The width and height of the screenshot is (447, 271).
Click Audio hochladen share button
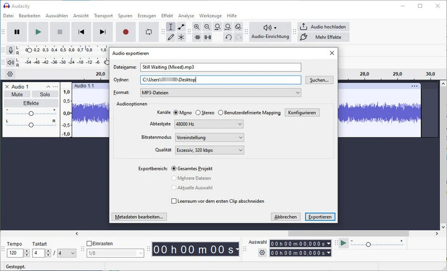click(324, 27)
